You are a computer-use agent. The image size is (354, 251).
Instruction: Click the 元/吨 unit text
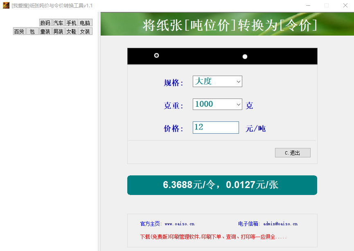click(255, 128)
